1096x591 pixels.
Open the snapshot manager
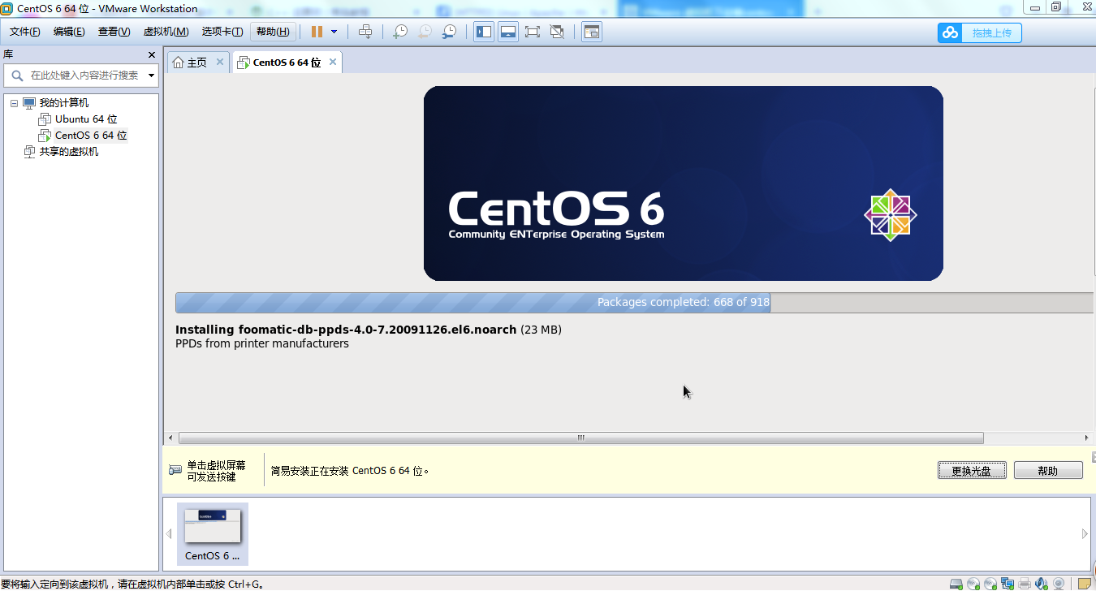[x=449, y=32]
